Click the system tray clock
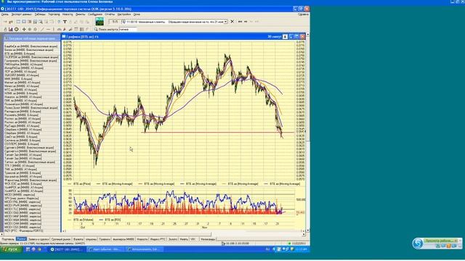The width and height of the screenshot is (465, 261). click(301, 249)
